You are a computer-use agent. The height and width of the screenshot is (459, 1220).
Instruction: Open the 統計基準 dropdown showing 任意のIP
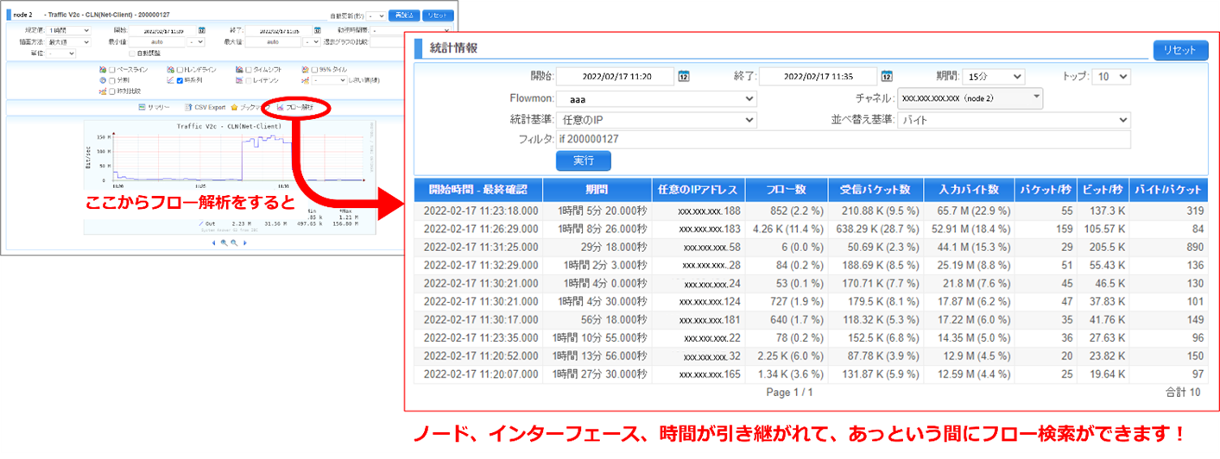(656, 120)
